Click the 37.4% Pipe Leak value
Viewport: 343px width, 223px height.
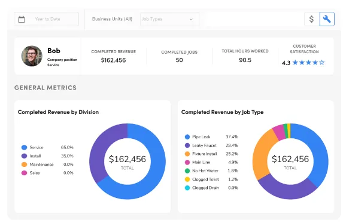[x=232, y=137]
